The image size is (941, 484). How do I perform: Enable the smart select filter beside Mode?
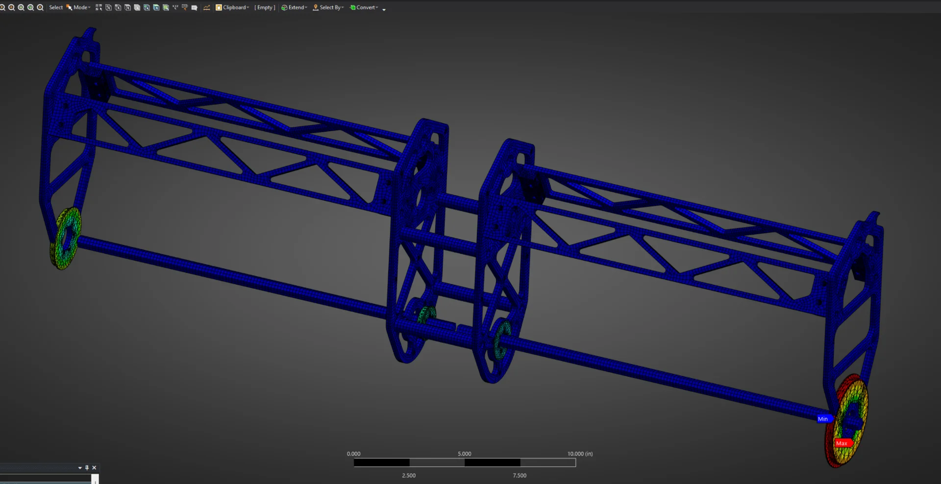pos(99,7)
